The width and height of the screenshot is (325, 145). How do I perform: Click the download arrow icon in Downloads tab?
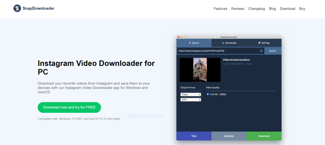tap(223, 43)
